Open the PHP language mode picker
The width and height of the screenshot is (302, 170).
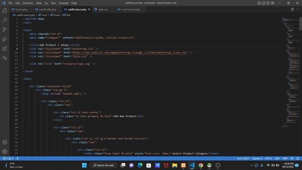285,159
